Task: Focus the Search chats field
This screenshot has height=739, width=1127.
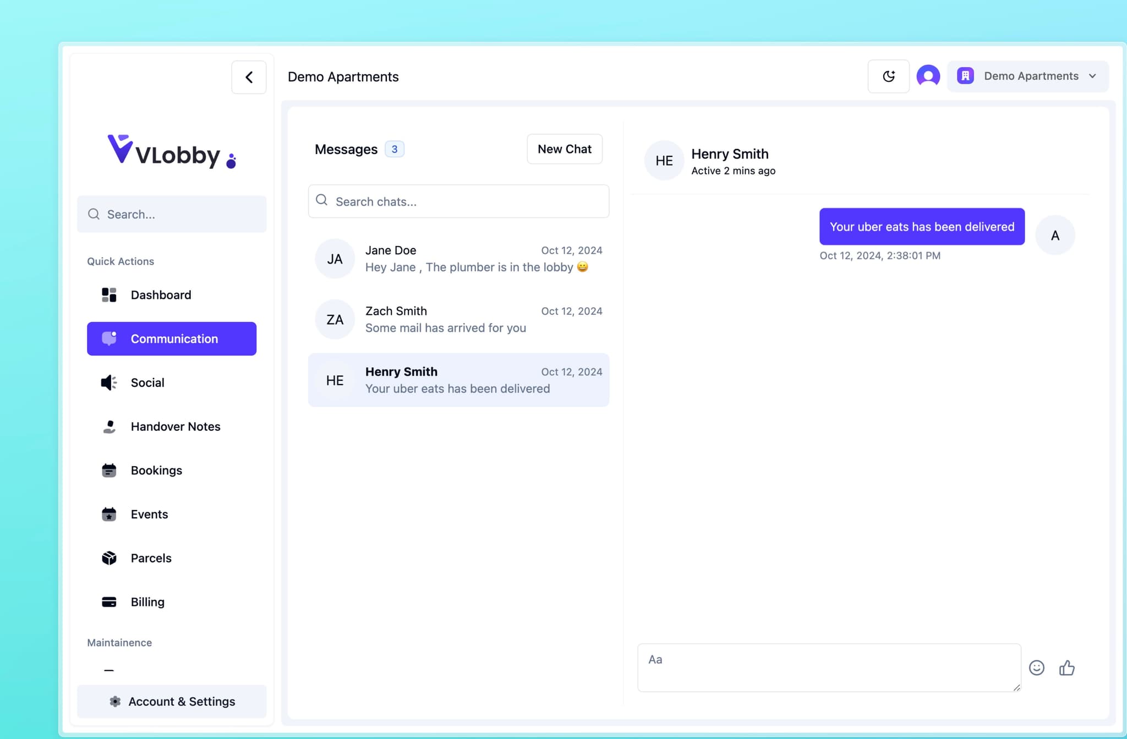Action: click(x=458, y=201)
